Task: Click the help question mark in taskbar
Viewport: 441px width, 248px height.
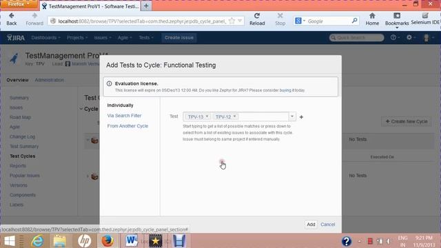Action: point(347,241)
